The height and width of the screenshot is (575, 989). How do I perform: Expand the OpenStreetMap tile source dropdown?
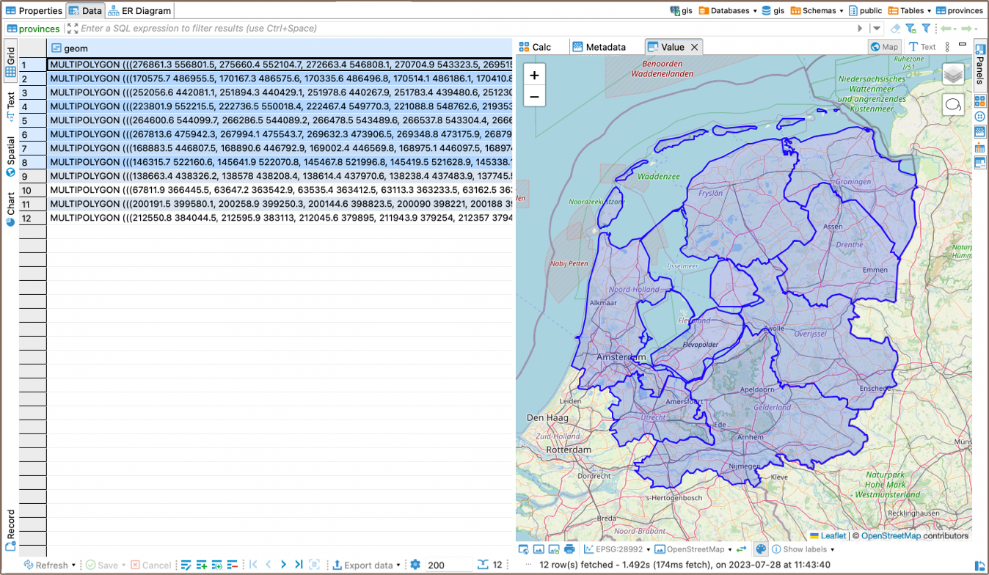694,549
